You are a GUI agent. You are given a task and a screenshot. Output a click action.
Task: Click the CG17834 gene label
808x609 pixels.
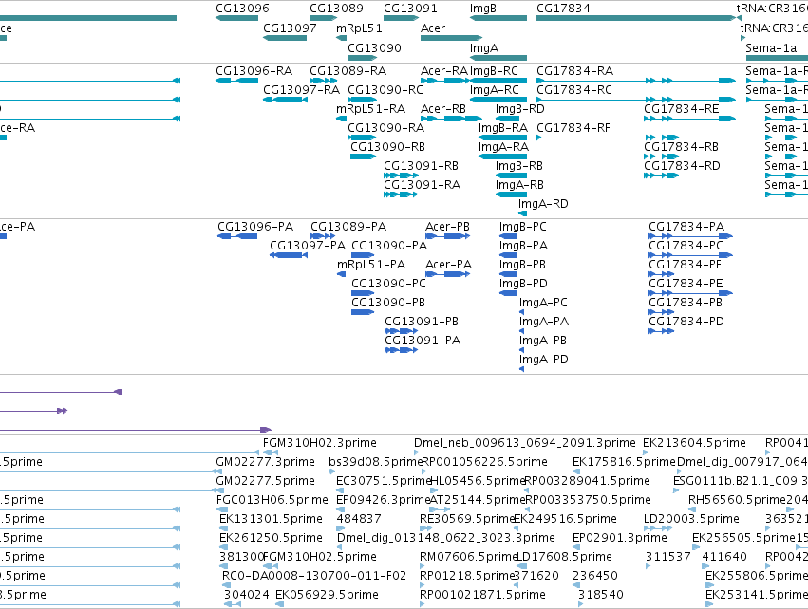563,9
